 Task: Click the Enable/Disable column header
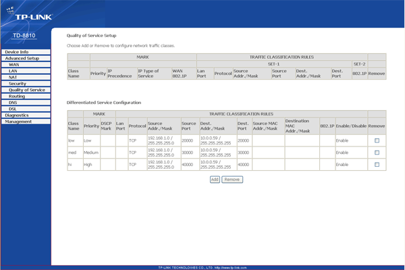click(351, 126)
